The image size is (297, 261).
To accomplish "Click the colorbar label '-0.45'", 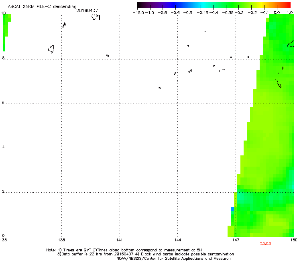I will coord(203,13).
